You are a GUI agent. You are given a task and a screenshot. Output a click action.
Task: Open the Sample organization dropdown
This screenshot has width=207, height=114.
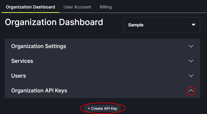(162, 25)
